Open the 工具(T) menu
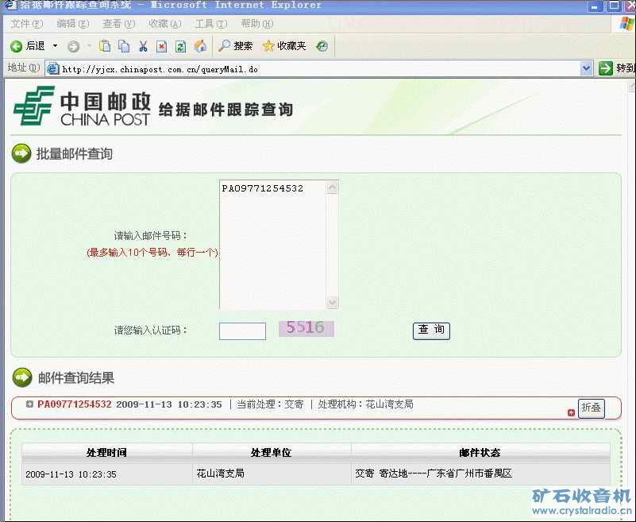Viewport: 636px width, 522px height. pyautogui.click(x=211, y=24)
